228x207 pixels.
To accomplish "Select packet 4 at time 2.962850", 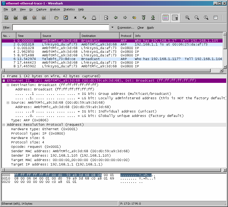I will pos(112,52).
